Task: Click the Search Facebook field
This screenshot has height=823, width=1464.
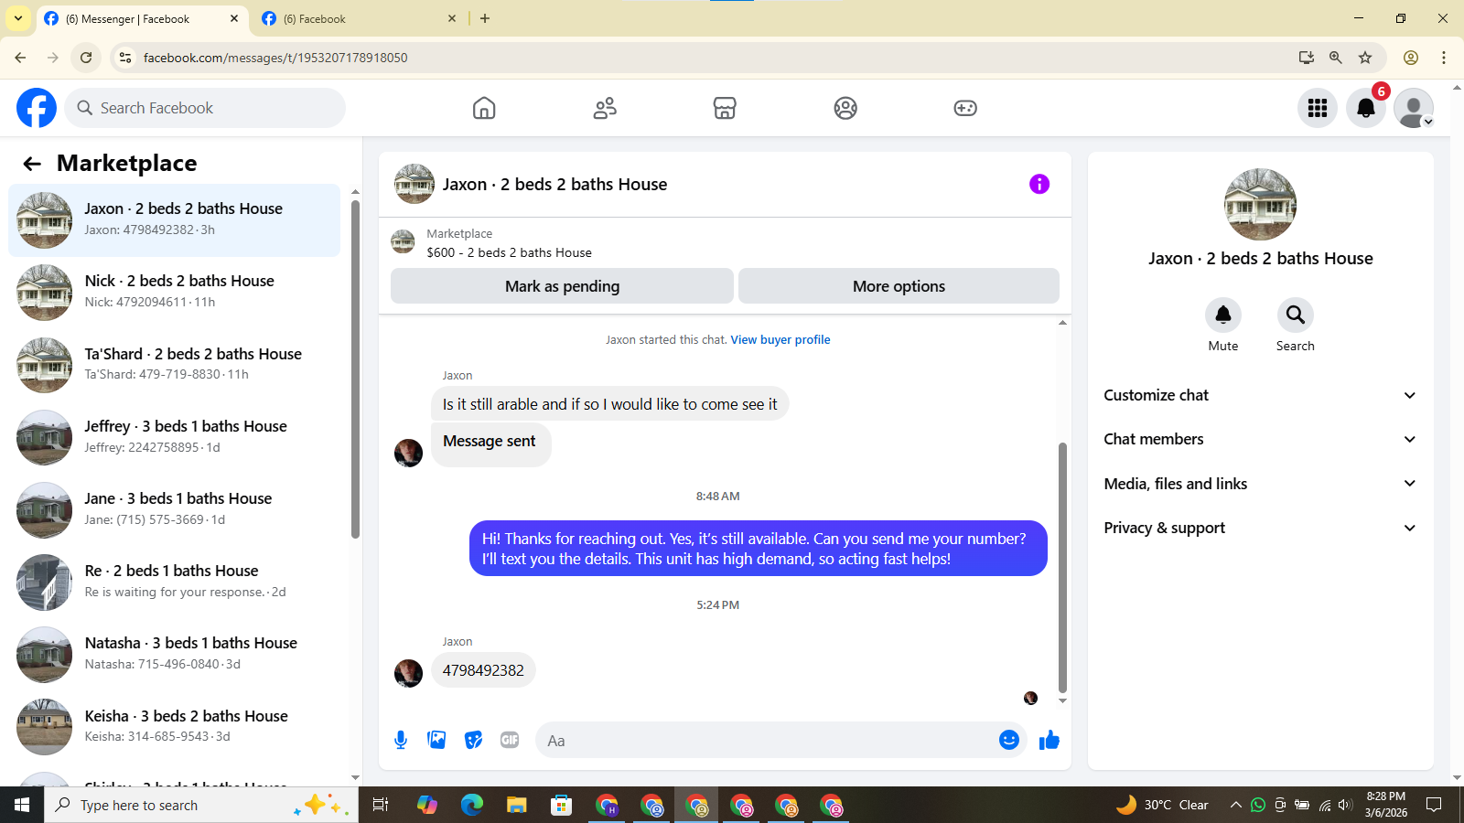Action: point(205,108)
